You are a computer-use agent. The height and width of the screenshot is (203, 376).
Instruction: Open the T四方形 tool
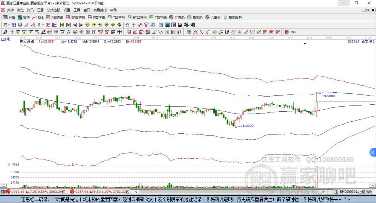click(116, 18)
